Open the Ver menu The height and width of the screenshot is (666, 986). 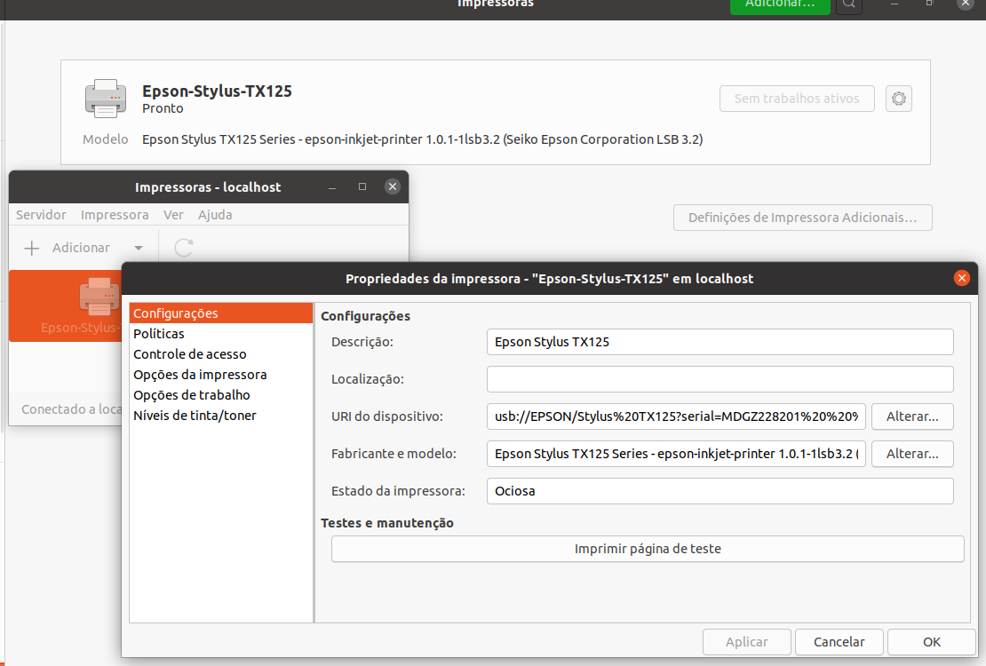173,215
